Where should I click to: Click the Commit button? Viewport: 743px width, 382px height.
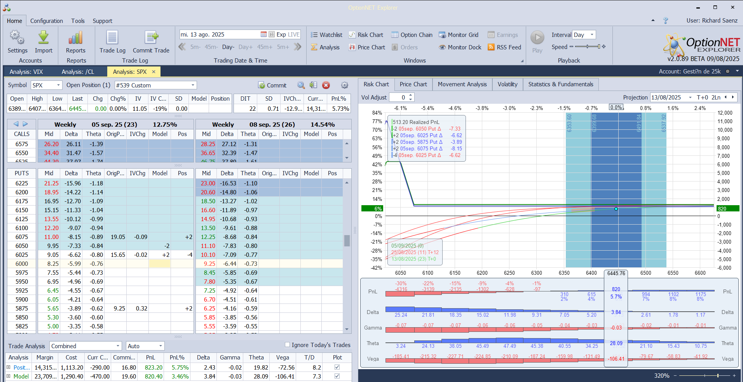pos(272,85)
